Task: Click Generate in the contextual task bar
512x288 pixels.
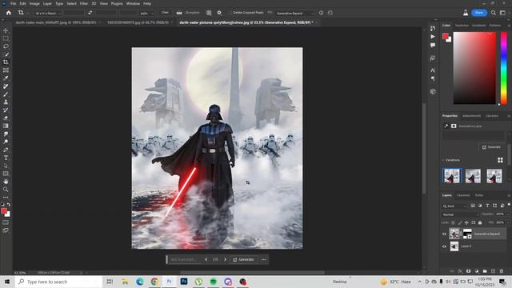Action: [x=243, y=259]
